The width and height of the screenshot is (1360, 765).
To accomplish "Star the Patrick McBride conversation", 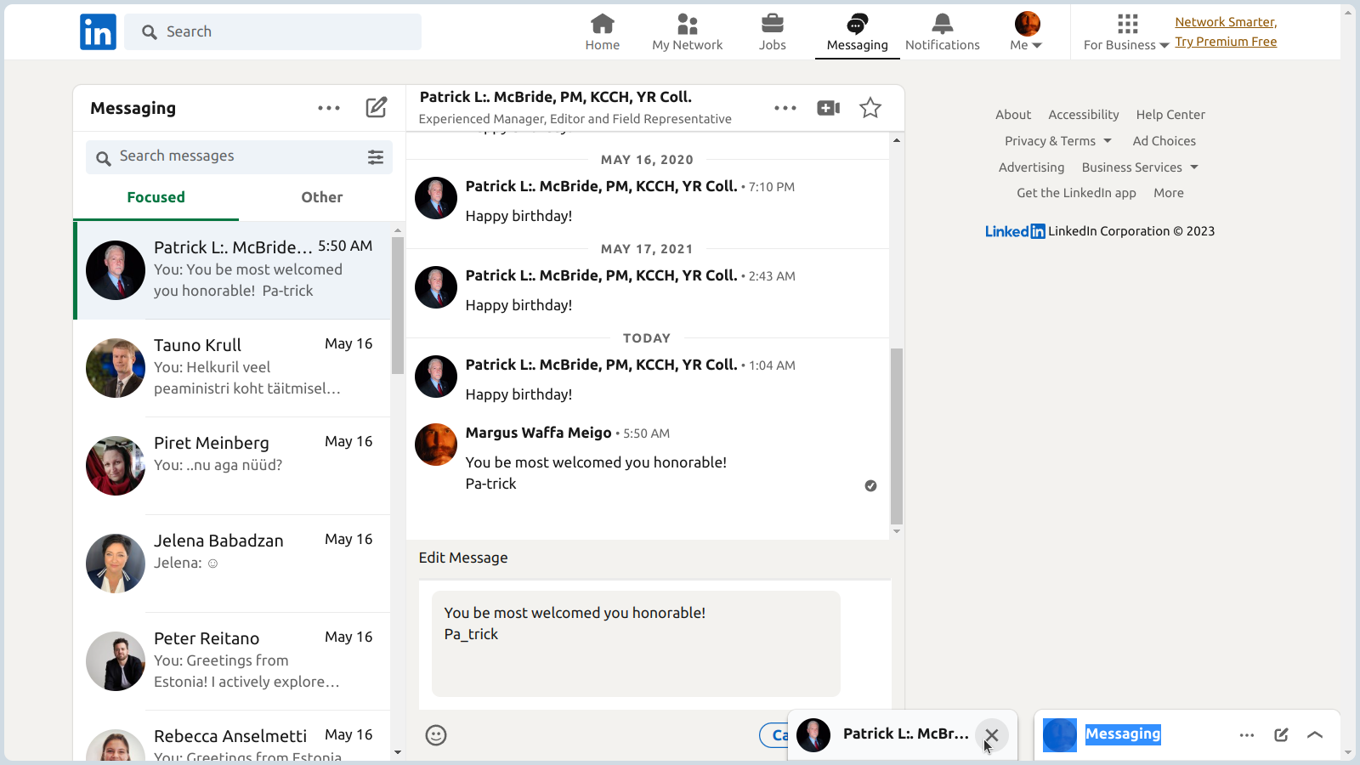I will point(870,108).
